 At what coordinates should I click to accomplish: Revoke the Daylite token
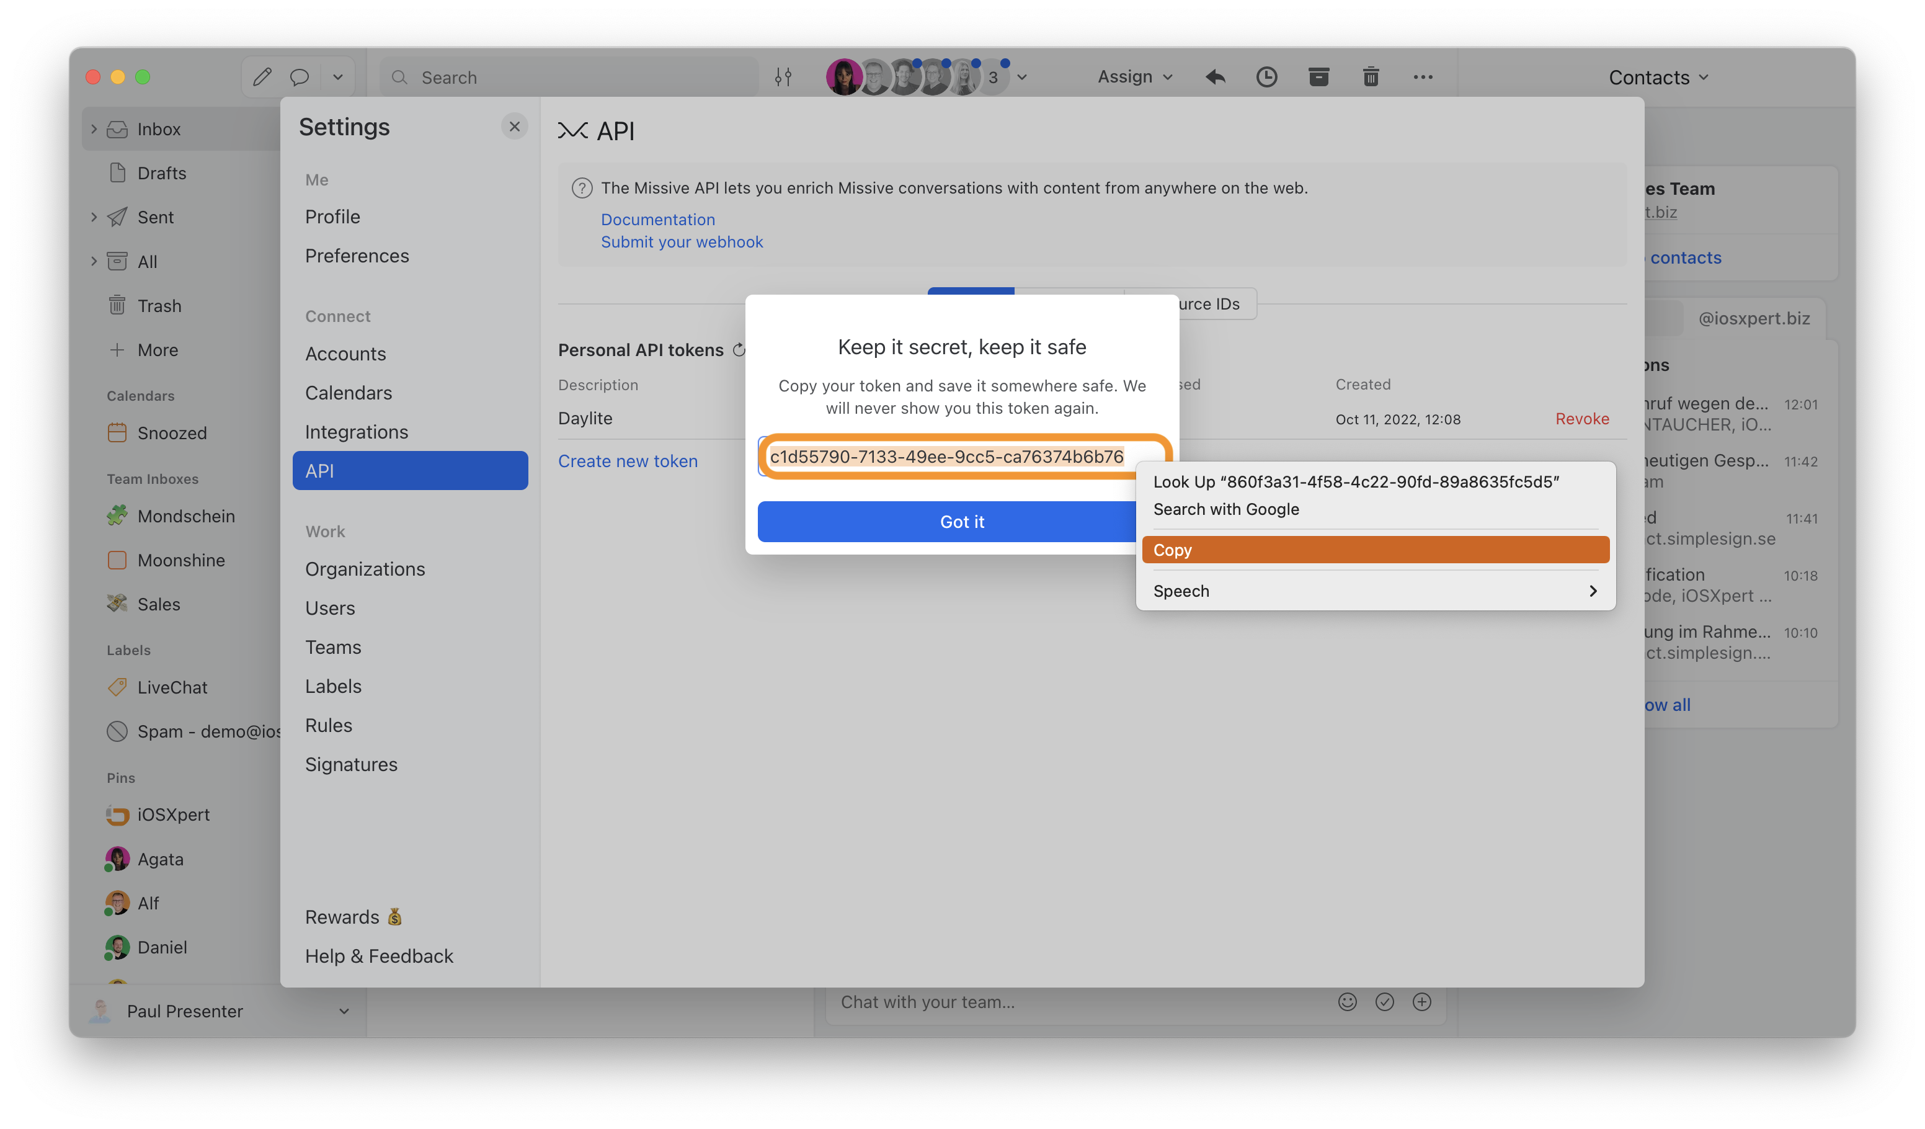[x=1582, y=419]
